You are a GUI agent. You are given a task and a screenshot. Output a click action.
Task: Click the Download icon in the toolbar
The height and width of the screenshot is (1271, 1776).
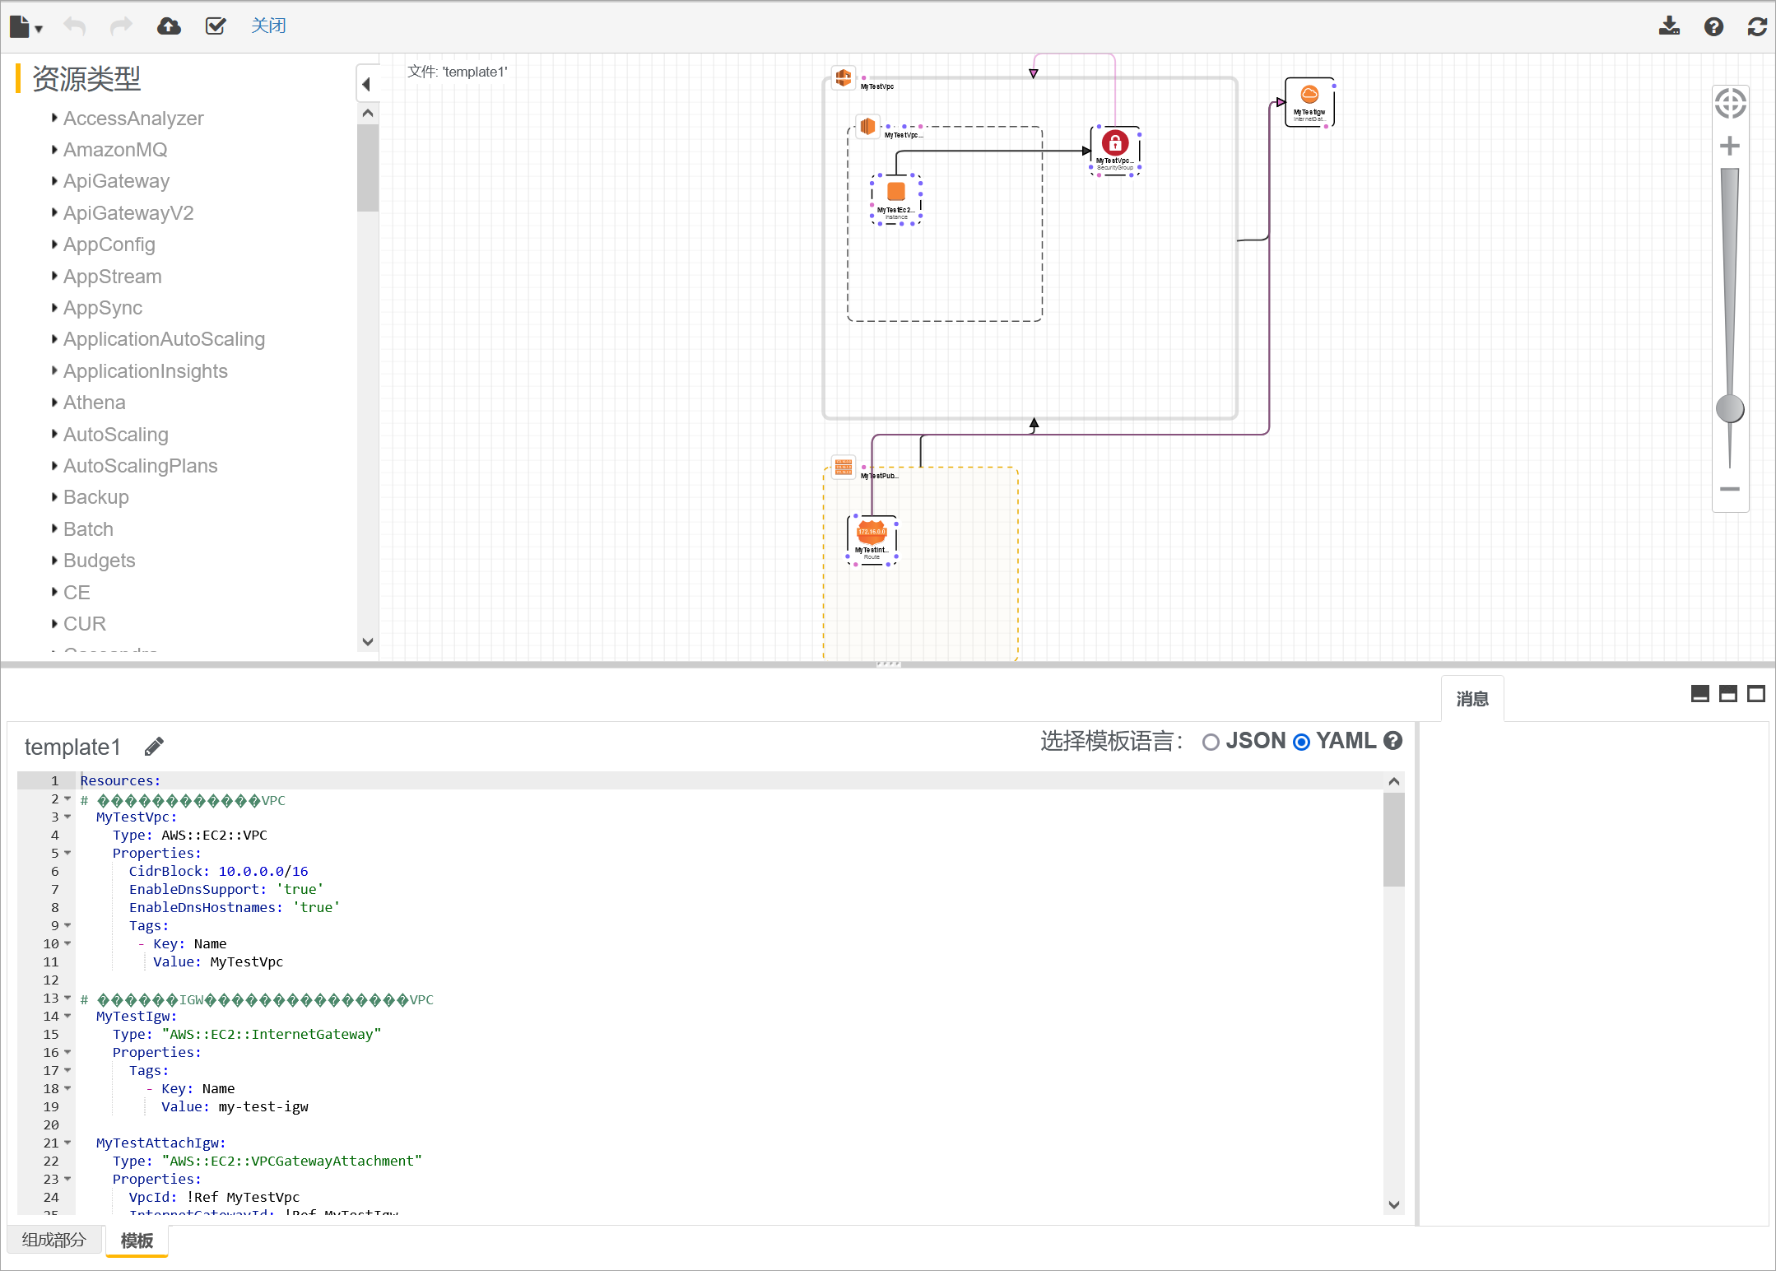pos(1669,26)
